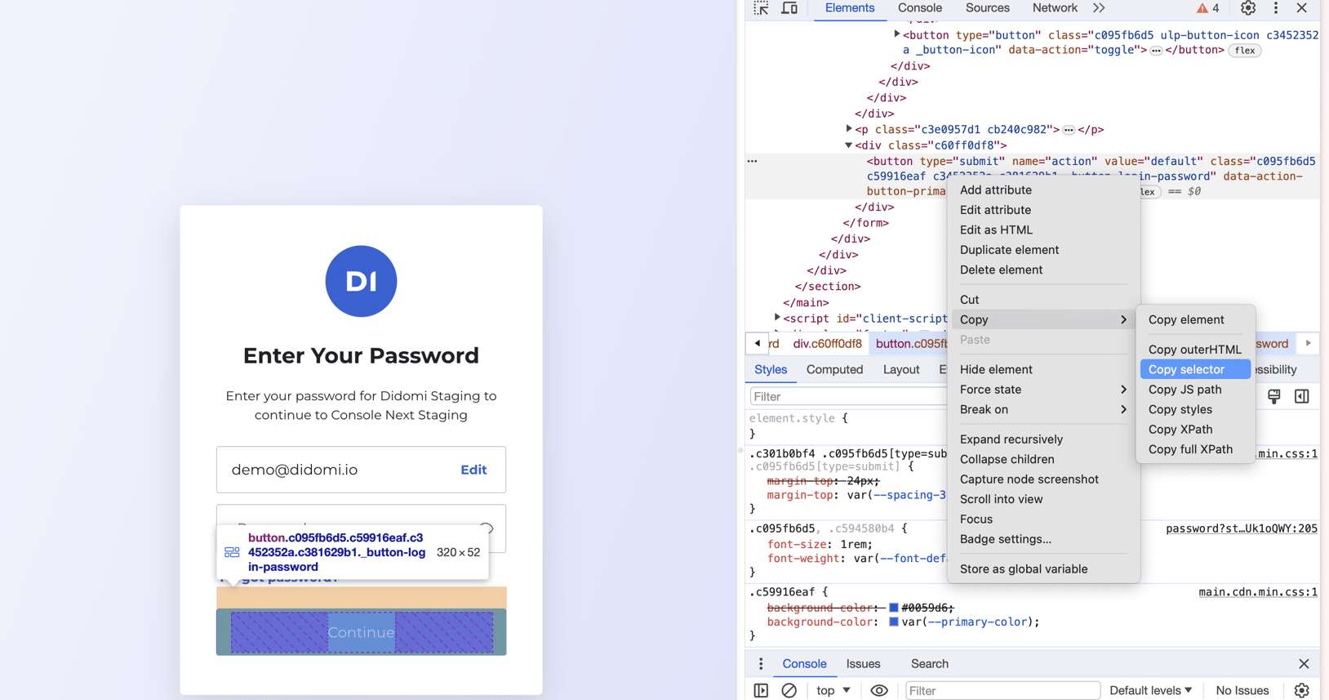Click the new style rule paint icon

pyautogui.click(x=1273, y=396)
